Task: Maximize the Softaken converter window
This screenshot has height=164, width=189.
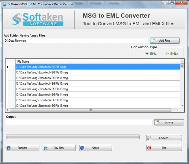Action: 172,3
